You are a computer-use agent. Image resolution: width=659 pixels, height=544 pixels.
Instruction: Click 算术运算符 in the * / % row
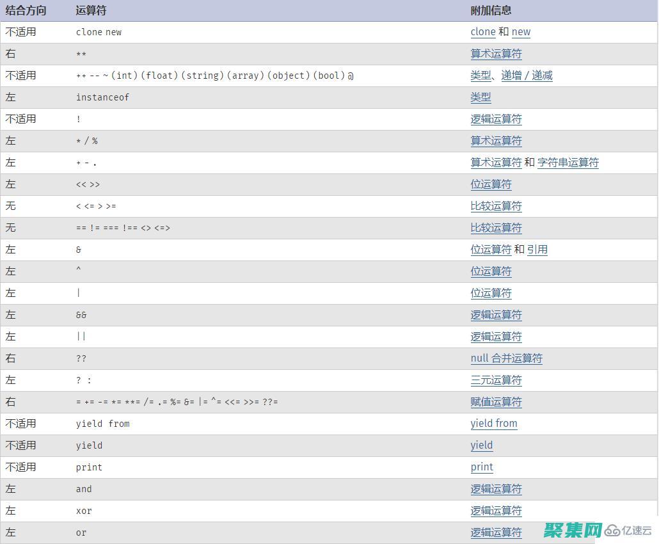click(x=496, y=141)
